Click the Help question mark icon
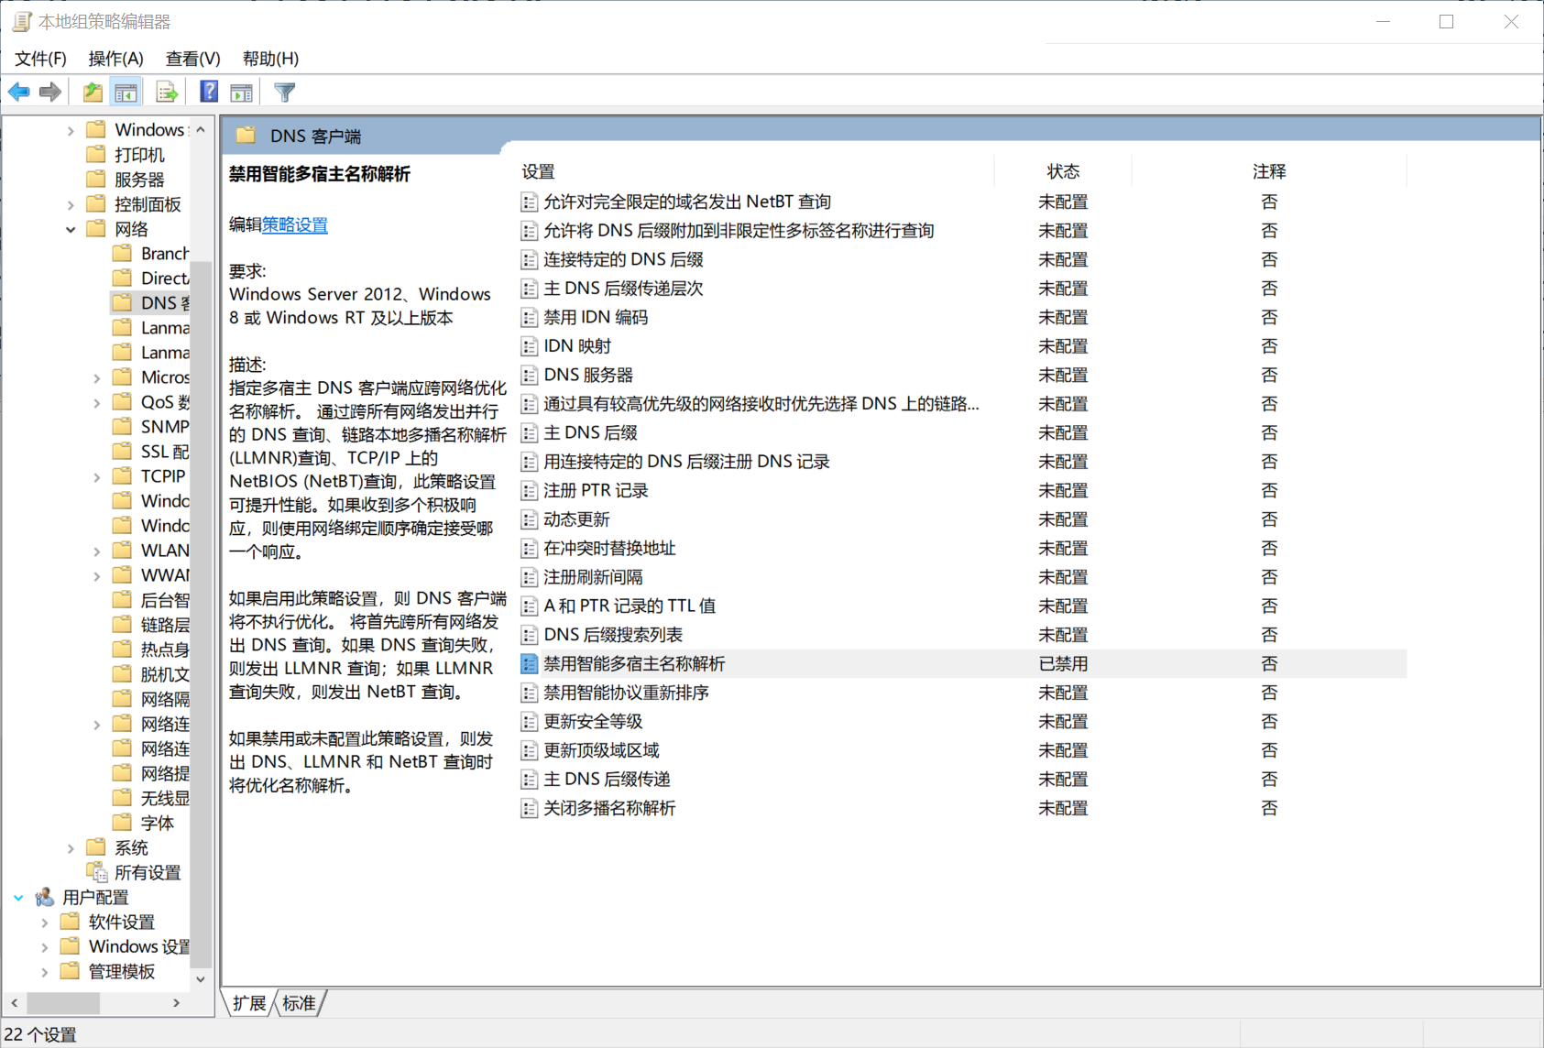 (x=208, y=91)
